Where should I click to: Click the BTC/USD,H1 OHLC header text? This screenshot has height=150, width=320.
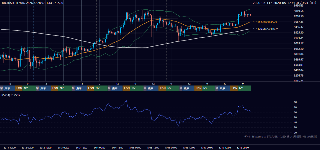click(33, 3)
